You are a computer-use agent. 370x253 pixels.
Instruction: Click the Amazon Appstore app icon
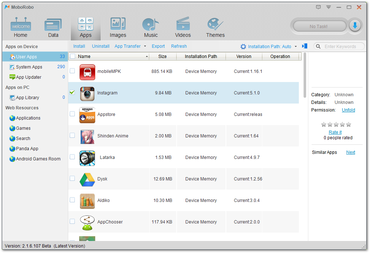[87, 115]
